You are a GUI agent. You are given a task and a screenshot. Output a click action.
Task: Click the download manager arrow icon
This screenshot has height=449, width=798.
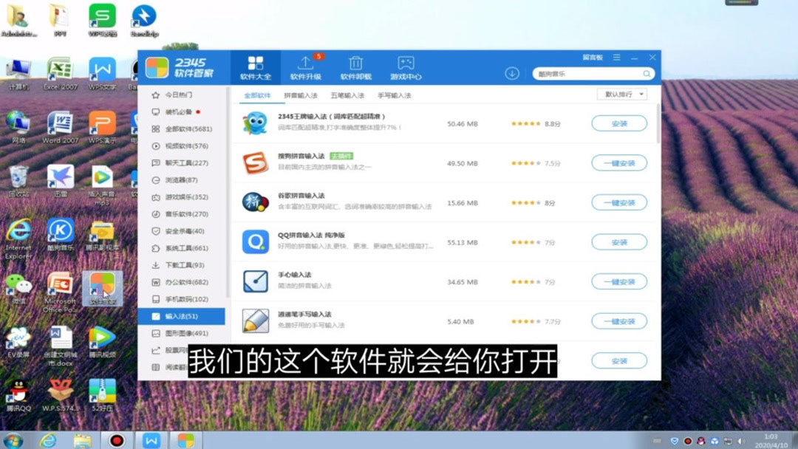click(x=511, y=73)
